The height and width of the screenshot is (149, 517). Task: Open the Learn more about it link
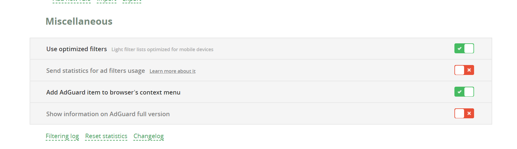coord(172,71)
